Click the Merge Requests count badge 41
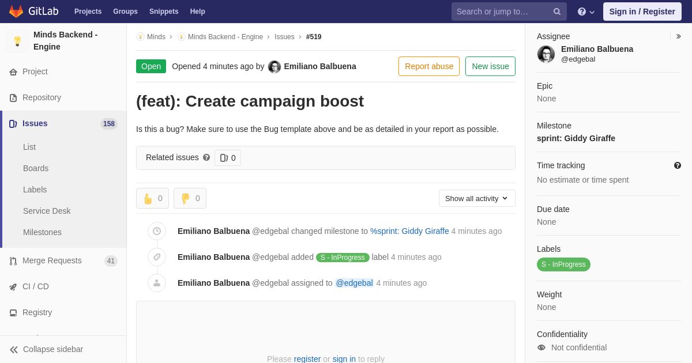 (x=111, y=261)
